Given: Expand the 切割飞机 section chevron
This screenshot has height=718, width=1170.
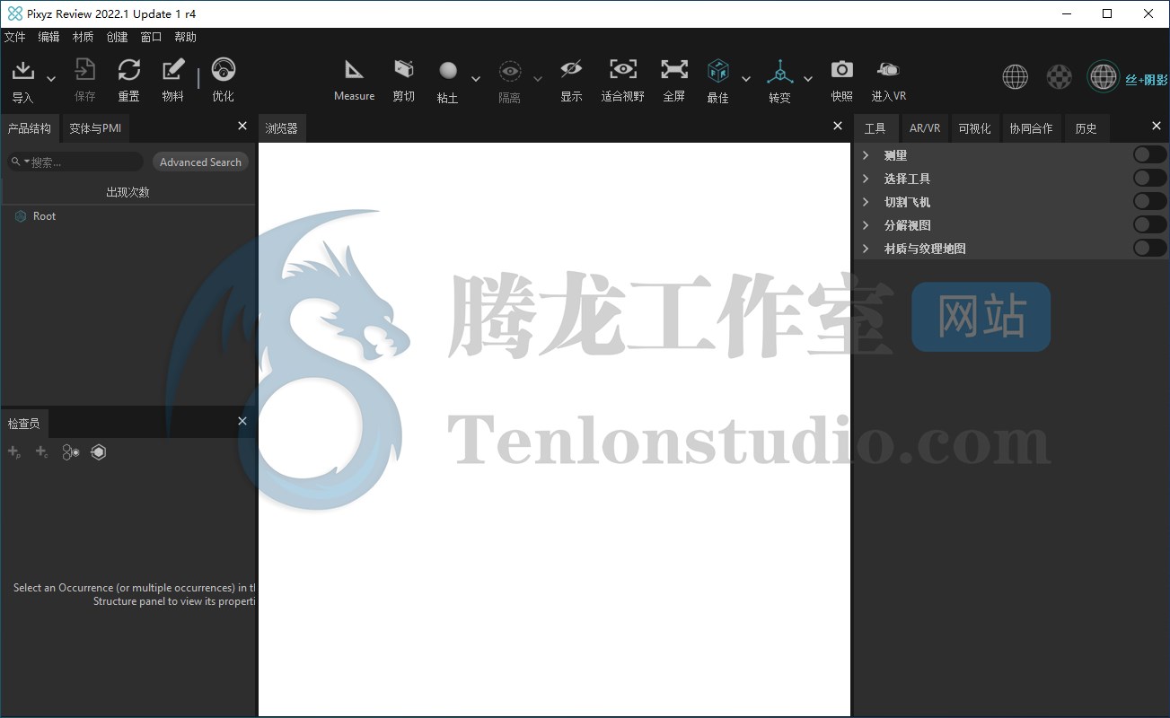Looking at the screenshot, I should pyautogui.click(x=866, y=202).
